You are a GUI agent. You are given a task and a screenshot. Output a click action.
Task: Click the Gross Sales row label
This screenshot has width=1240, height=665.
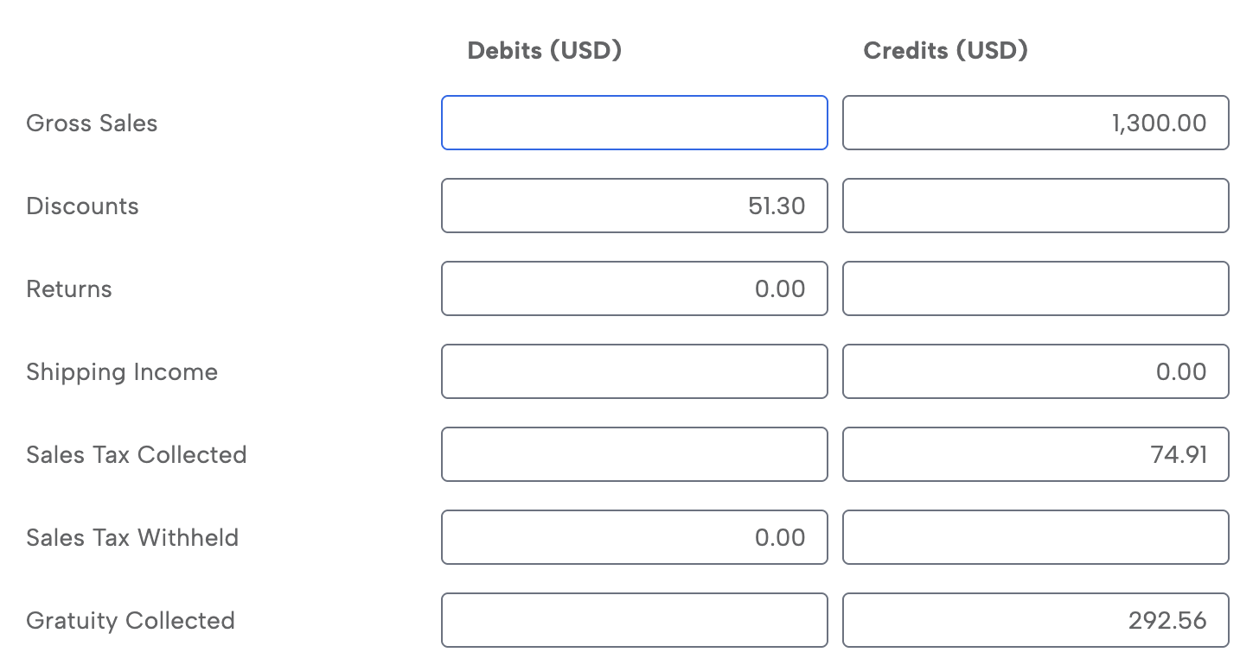(x=92, y=123)
